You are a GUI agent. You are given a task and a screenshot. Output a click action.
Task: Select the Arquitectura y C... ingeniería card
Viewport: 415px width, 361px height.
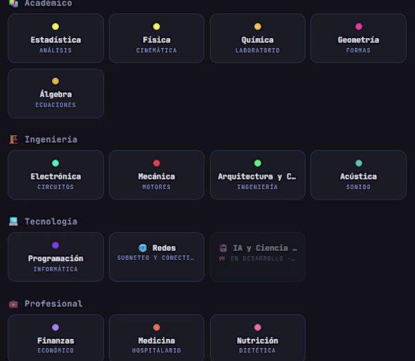pyautogui.click(x=257, y=175)
